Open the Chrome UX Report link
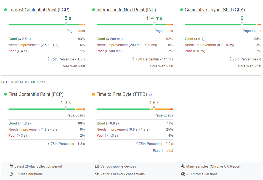The image size is (263, 180). coord(225,166)
